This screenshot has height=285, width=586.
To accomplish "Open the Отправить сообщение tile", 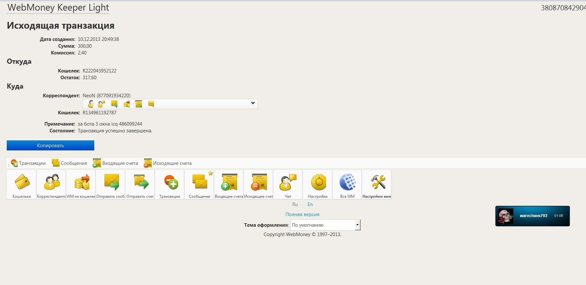I will coord(110,185).
